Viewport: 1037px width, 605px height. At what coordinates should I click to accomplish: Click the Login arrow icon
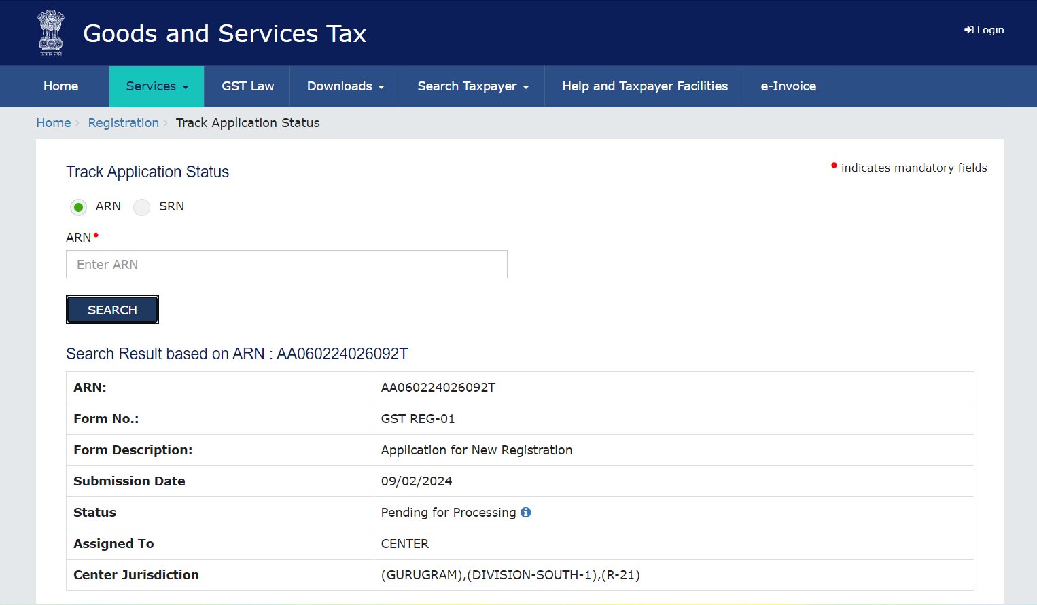tap(968, 30)
